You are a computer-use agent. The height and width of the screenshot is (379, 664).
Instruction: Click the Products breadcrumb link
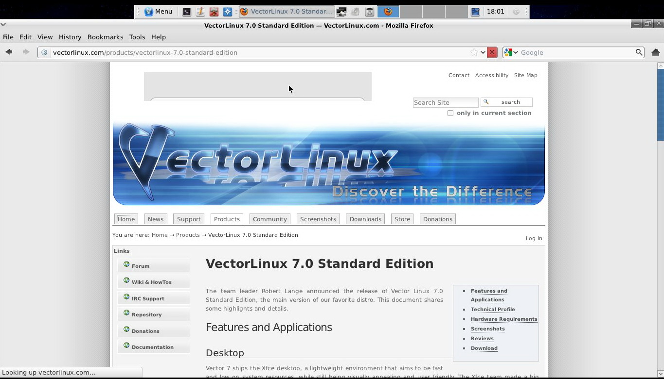click(188, 235)
